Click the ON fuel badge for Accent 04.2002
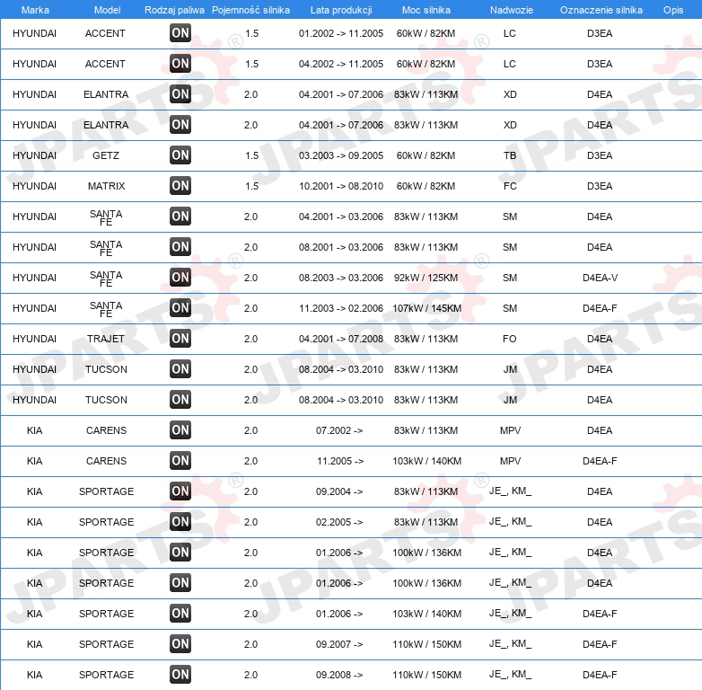Viewport: 702px width, 690px height. click(180, 64)
